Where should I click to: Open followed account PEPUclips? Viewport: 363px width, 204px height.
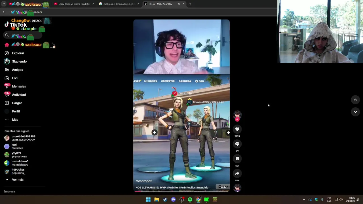click(x=15, y=171)
